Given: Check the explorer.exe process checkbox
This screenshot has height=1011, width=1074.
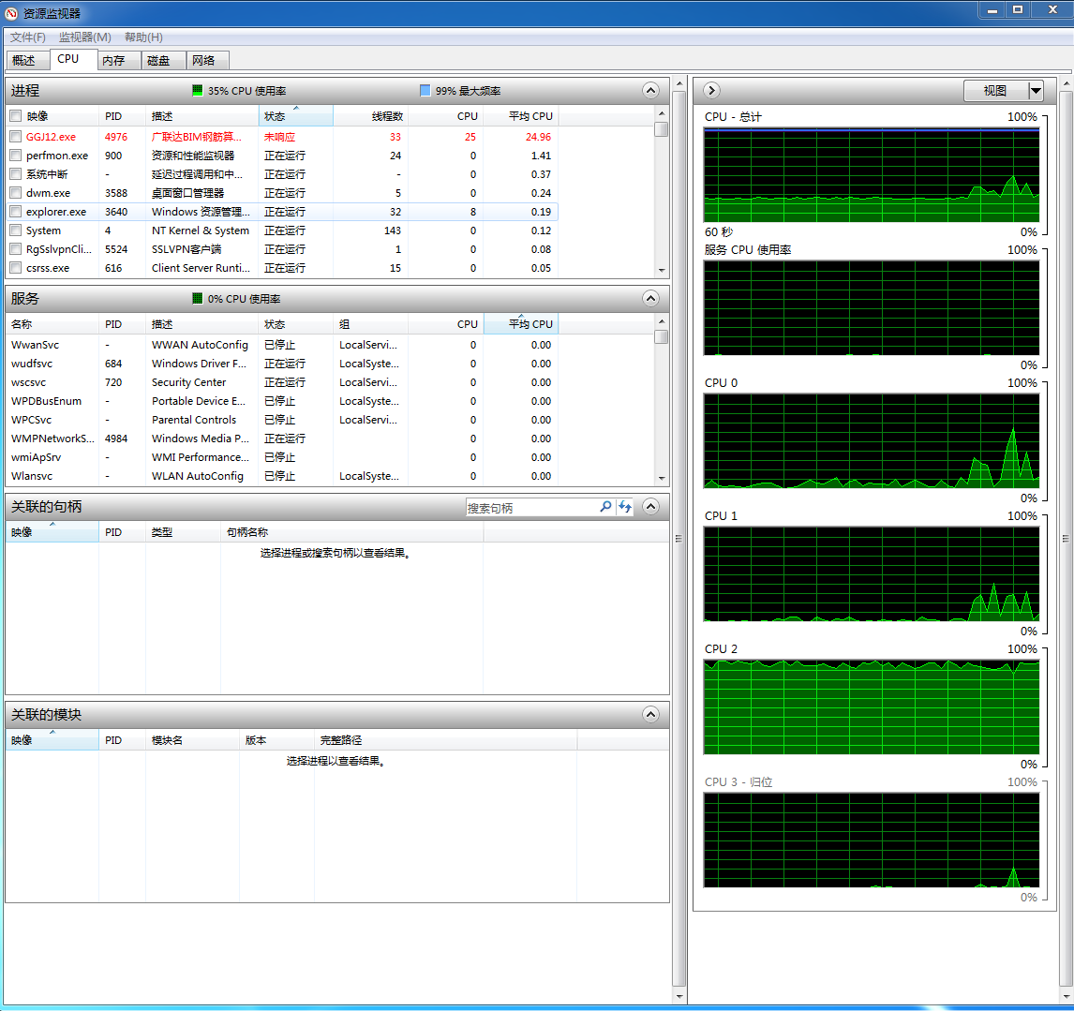Looking at the screenshot, I should pos(16,212).
